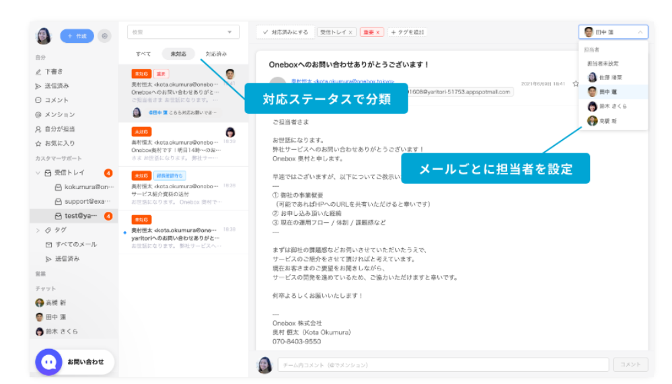The height and width of the screenshot is (384, 672).
Task: Open the search box dropdown arrow
Action: [x=229, y=32]
